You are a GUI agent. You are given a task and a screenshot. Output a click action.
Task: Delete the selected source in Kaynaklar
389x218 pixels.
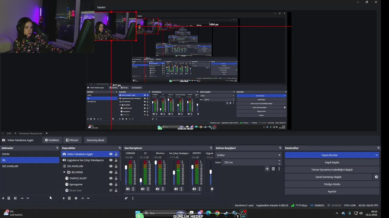[x=69, y=198]
